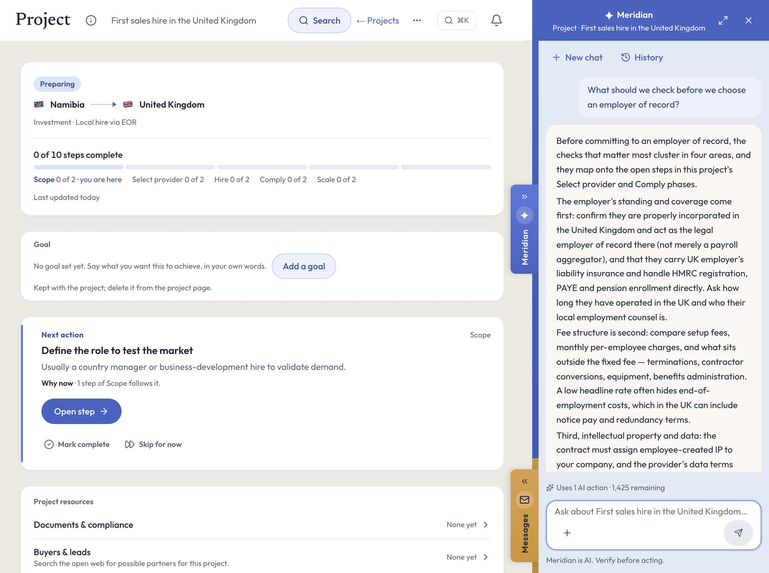
Task: Start a New chat in Meridian
Action: 578,58
